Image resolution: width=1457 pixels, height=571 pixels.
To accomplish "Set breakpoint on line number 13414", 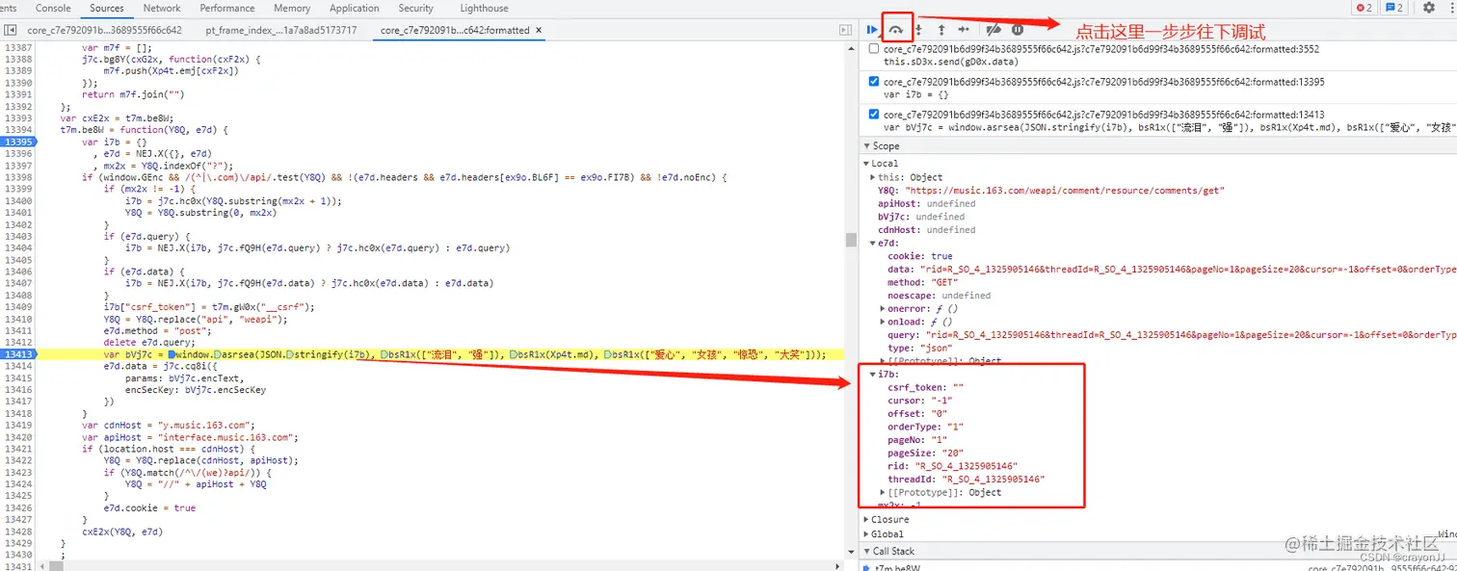I will [18, 366].
